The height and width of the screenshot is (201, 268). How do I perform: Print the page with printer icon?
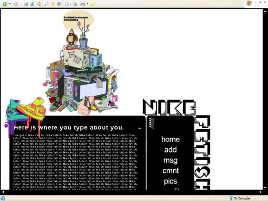click(x=75, y=4)
